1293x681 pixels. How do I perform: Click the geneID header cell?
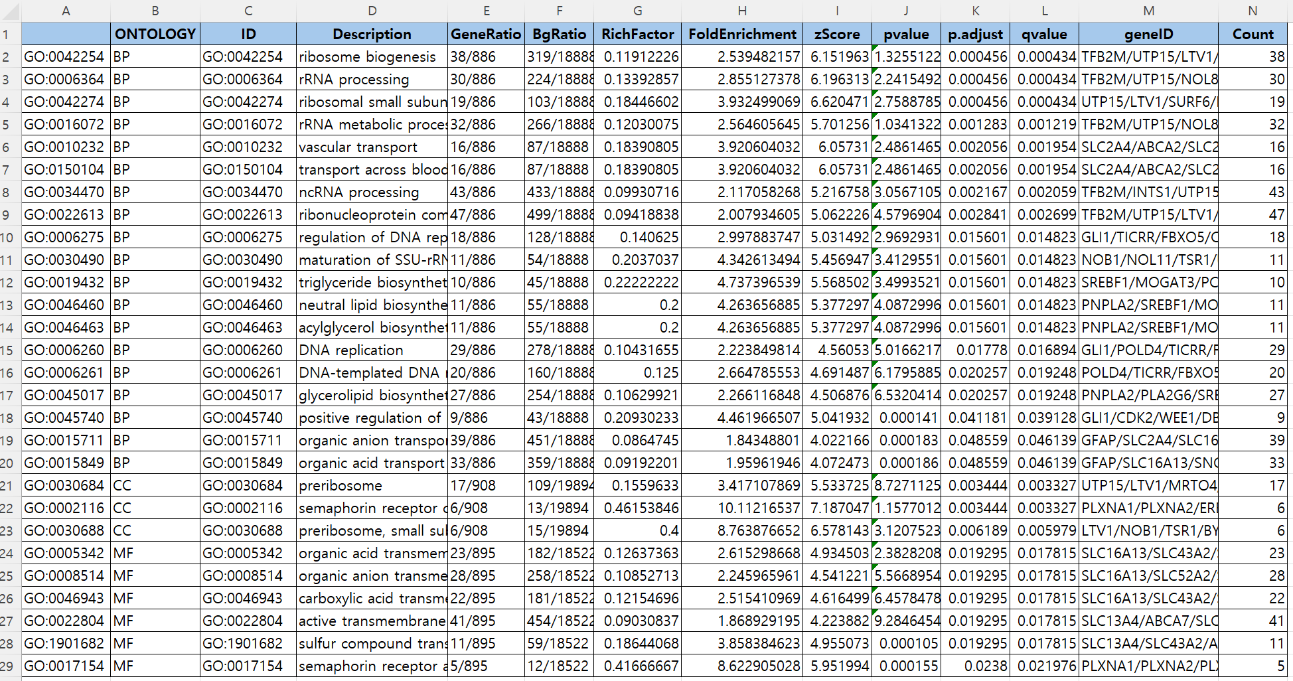[x=1148, y=35]
